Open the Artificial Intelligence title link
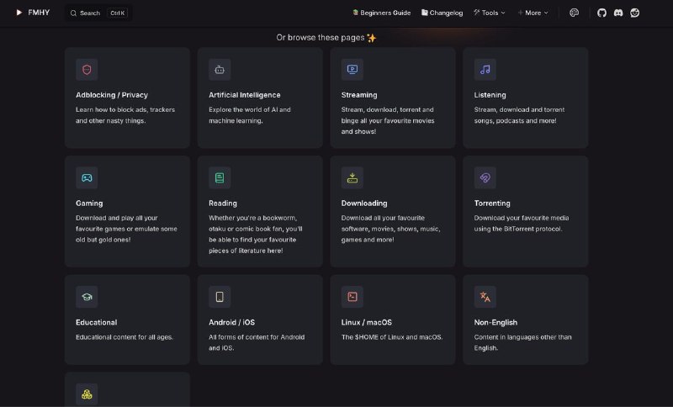This screenshot has width=673, height=407. click(x=244, y=95)
